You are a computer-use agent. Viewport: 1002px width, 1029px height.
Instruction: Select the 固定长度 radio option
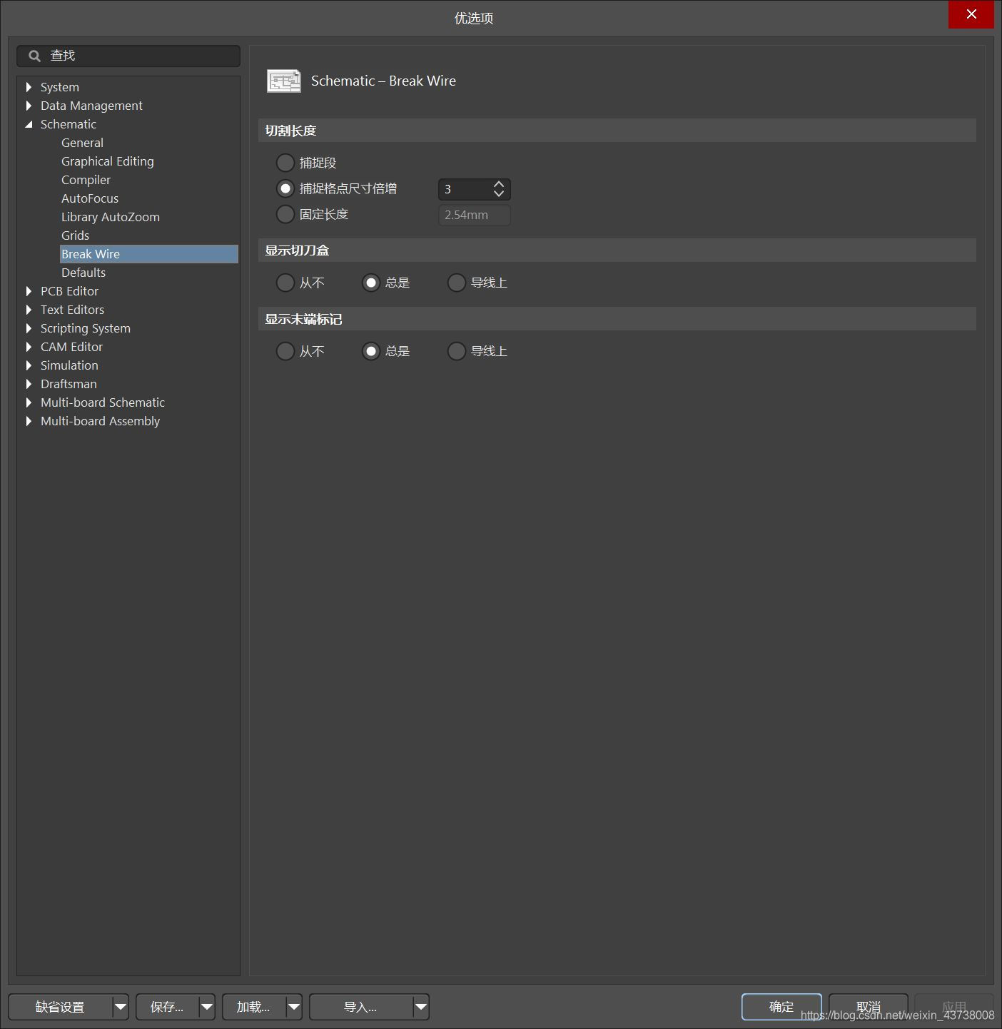(285, 214)
